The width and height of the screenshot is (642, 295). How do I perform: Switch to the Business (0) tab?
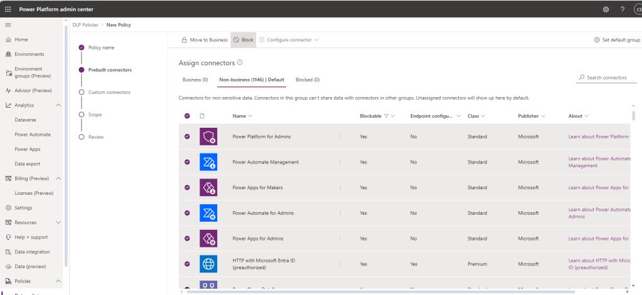click(x=195, y=80)
